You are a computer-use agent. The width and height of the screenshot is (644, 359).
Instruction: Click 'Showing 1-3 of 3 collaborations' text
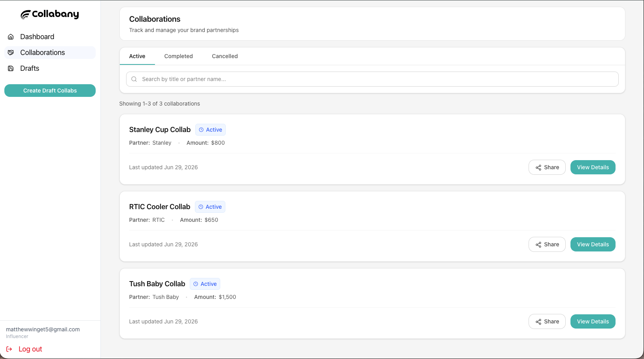point(160,104)
